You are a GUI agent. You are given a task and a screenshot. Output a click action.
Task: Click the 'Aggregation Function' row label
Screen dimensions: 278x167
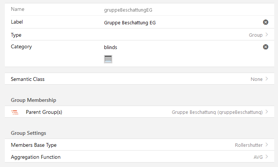pyautogui.click(x=36, y=157)
